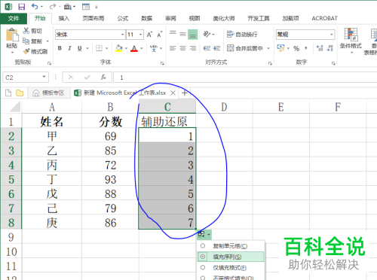Click the Copy icon in clipboard group
This screenshot has width=377, height=280.
click(x=26, y=41)
